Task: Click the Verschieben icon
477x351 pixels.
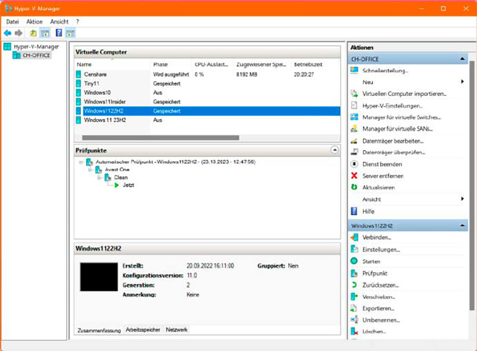Action: [x=354, y=297]
